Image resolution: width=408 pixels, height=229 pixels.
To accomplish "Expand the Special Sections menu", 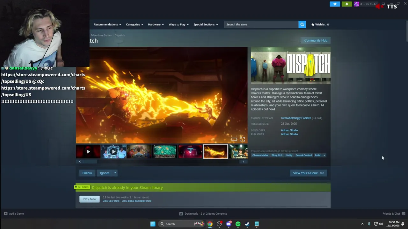I will 206,24.
